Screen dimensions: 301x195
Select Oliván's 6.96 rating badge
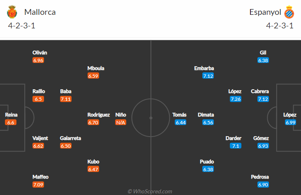click(x=38, y=60)
